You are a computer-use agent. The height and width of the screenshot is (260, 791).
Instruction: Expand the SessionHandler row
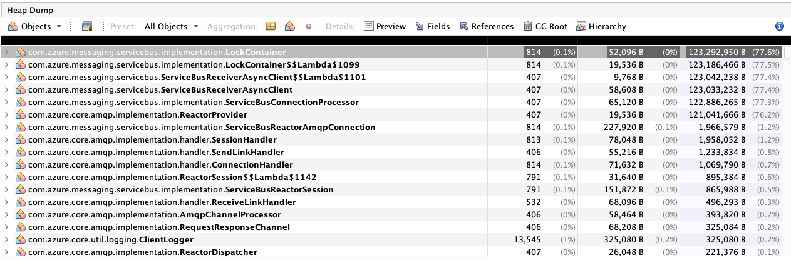pyautogui.click(x=7, y=140)
